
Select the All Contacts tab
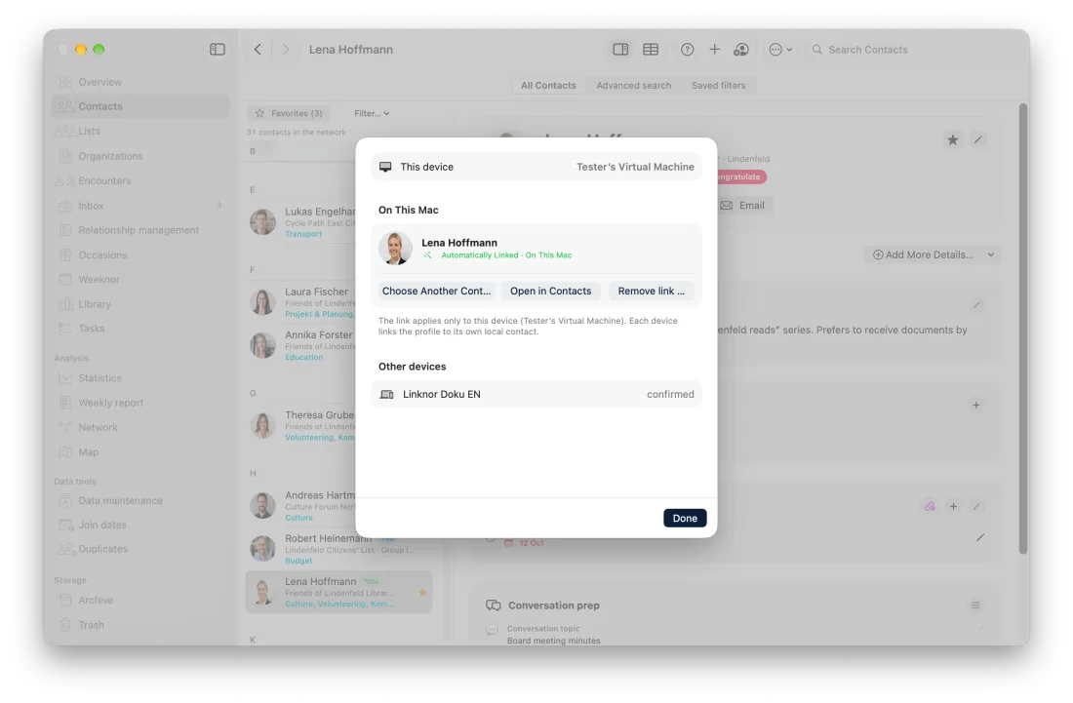[x=548, y=86]
